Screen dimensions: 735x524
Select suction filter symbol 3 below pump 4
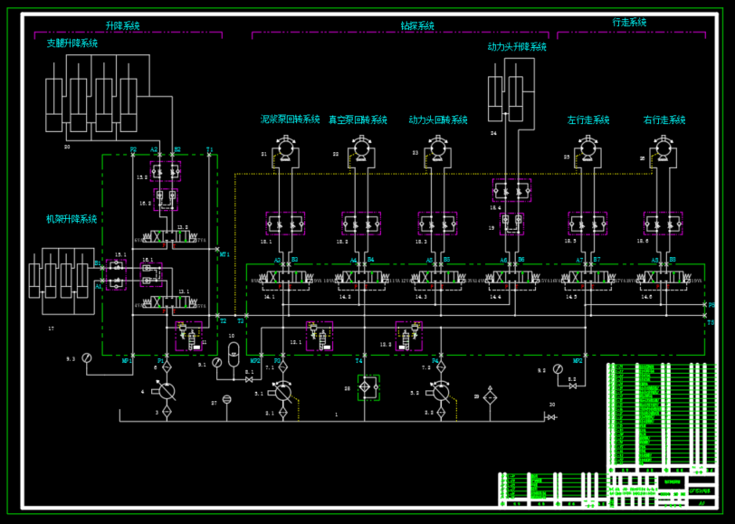[x=167, y=412]
